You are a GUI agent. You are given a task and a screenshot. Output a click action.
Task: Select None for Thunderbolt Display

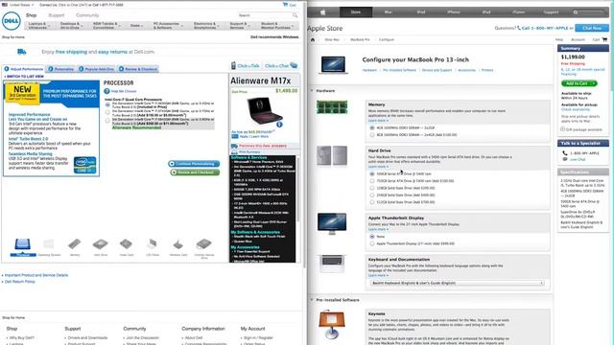(372, 237)
